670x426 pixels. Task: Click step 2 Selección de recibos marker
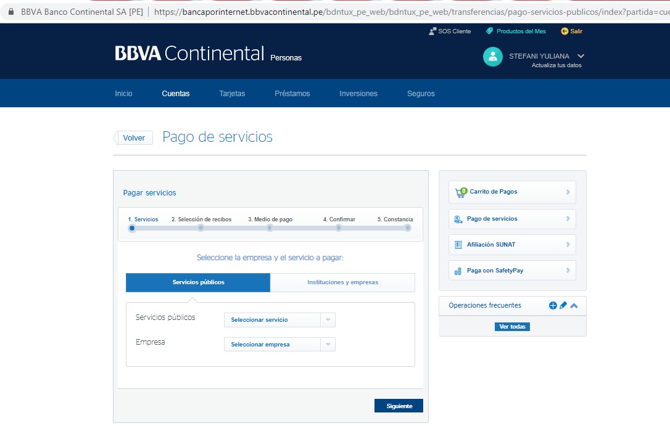point(201,228)
